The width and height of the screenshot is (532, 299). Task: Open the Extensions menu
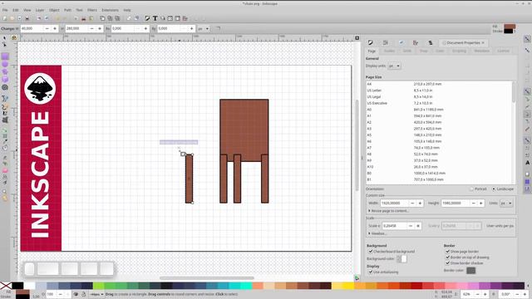click(x=110, y=10)
